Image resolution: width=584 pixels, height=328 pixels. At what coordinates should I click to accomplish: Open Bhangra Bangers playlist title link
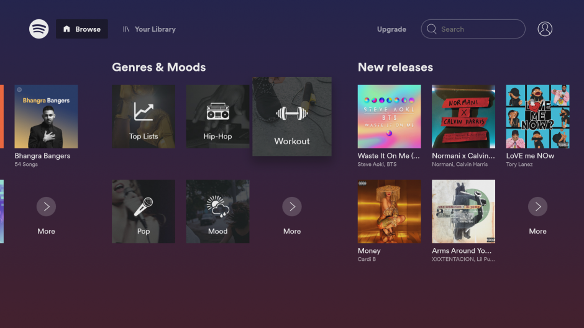[42, 156]
